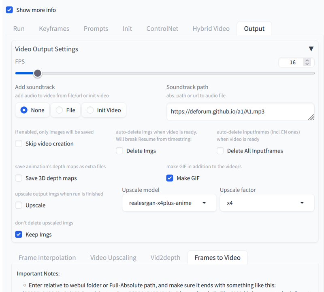This screenshot has height=292, width=324.
Task: Enable the Delete Imgs checkbox
Action: [119, 150]
